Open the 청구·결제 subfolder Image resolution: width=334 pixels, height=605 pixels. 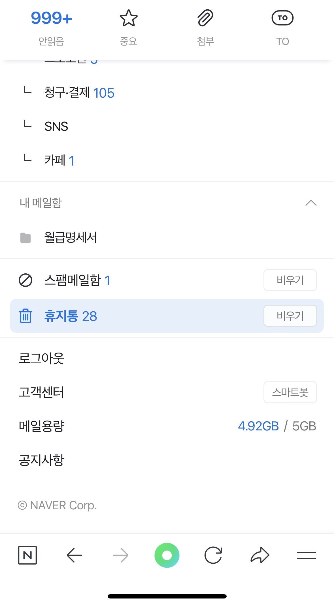79,93
